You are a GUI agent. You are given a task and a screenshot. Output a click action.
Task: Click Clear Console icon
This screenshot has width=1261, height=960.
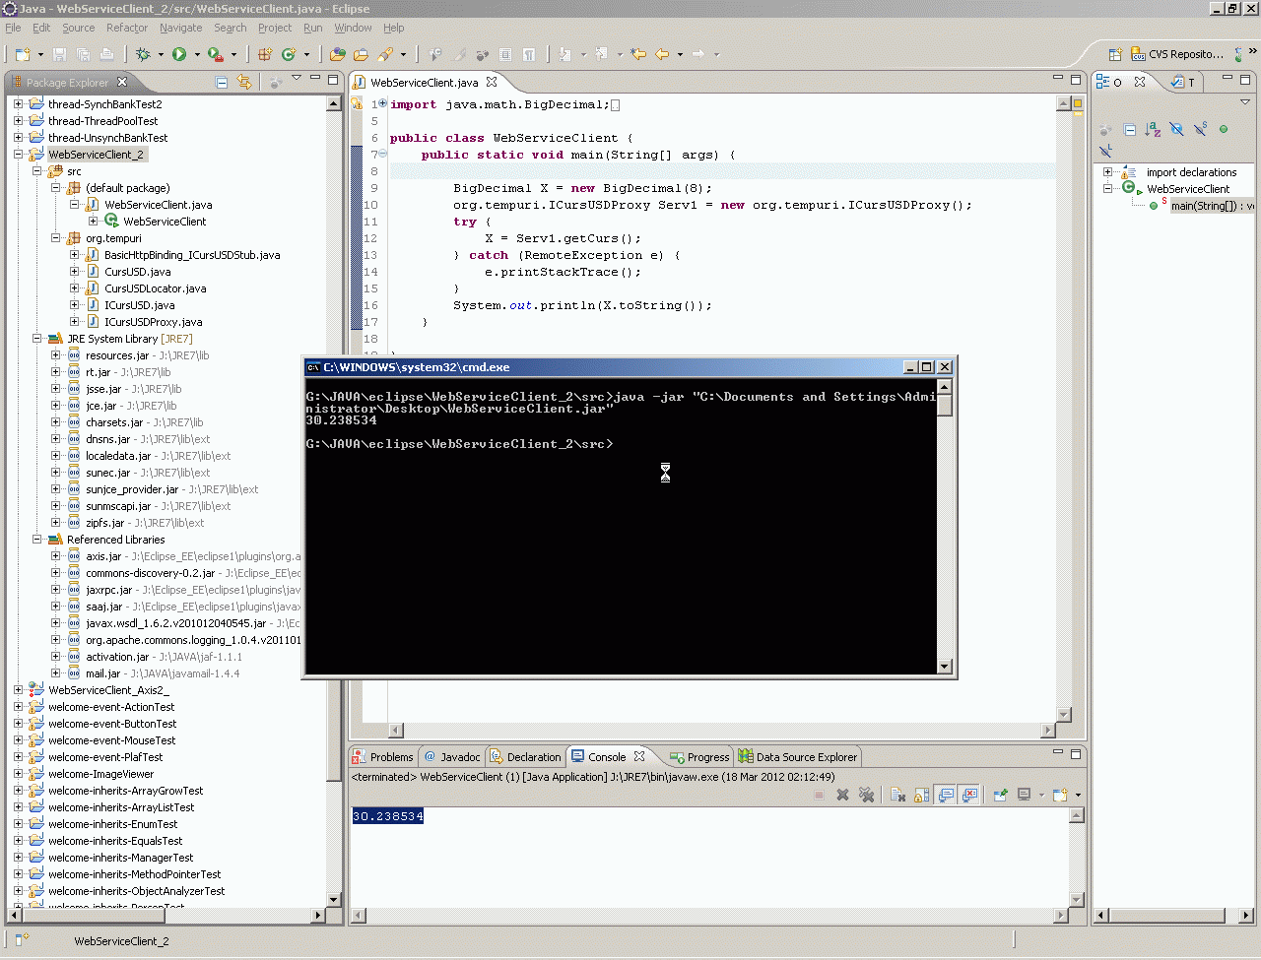click(x=897, y=795)
